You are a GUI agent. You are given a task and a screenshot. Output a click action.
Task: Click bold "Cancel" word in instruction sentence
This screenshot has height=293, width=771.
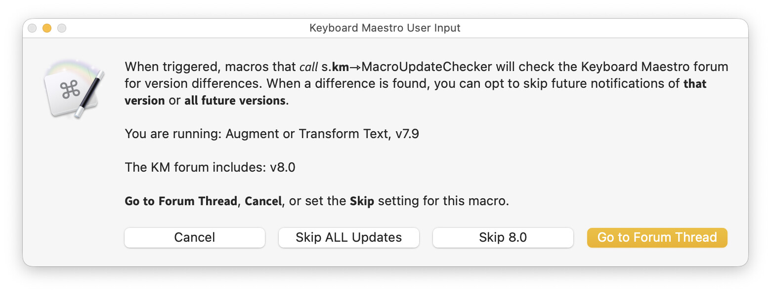pos(263,201)
